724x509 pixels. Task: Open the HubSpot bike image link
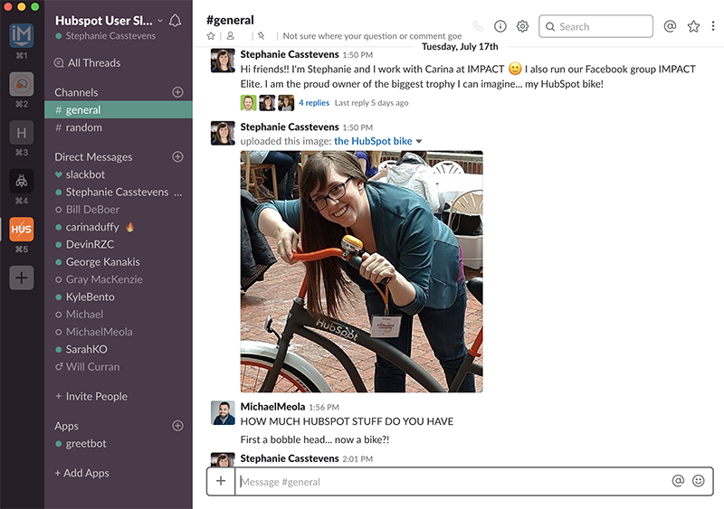click(373, 141)
